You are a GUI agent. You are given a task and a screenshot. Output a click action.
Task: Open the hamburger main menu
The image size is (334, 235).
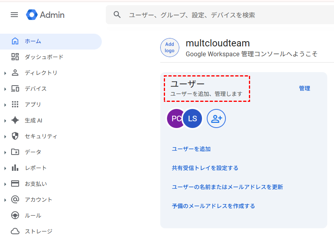(x=14, y=15)
